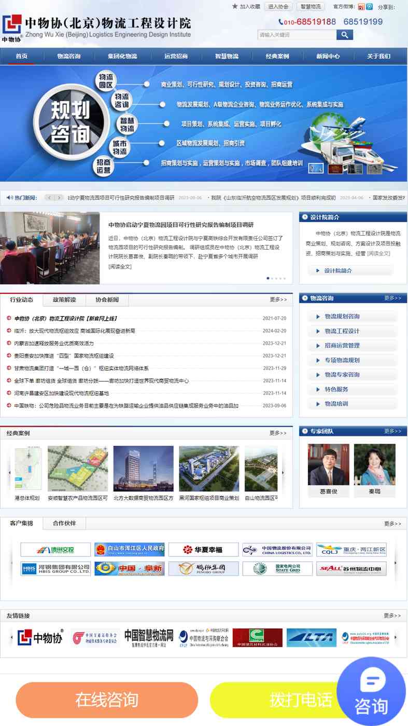Open 设计院简介 button in sidebar
This screenshot has width=408, height=726.
pos(350,270)
